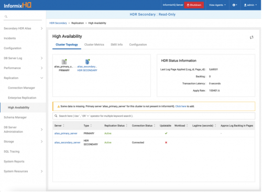Sort table by Connection Status column
The image size is (262, 192).
tap(155, 126)
